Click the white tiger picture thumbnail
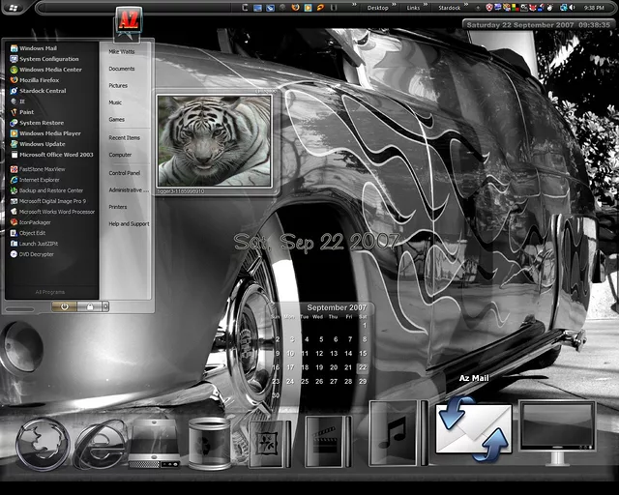Image resolution: width=619 pixels, height=495 pixels. [x=215, y=142]
